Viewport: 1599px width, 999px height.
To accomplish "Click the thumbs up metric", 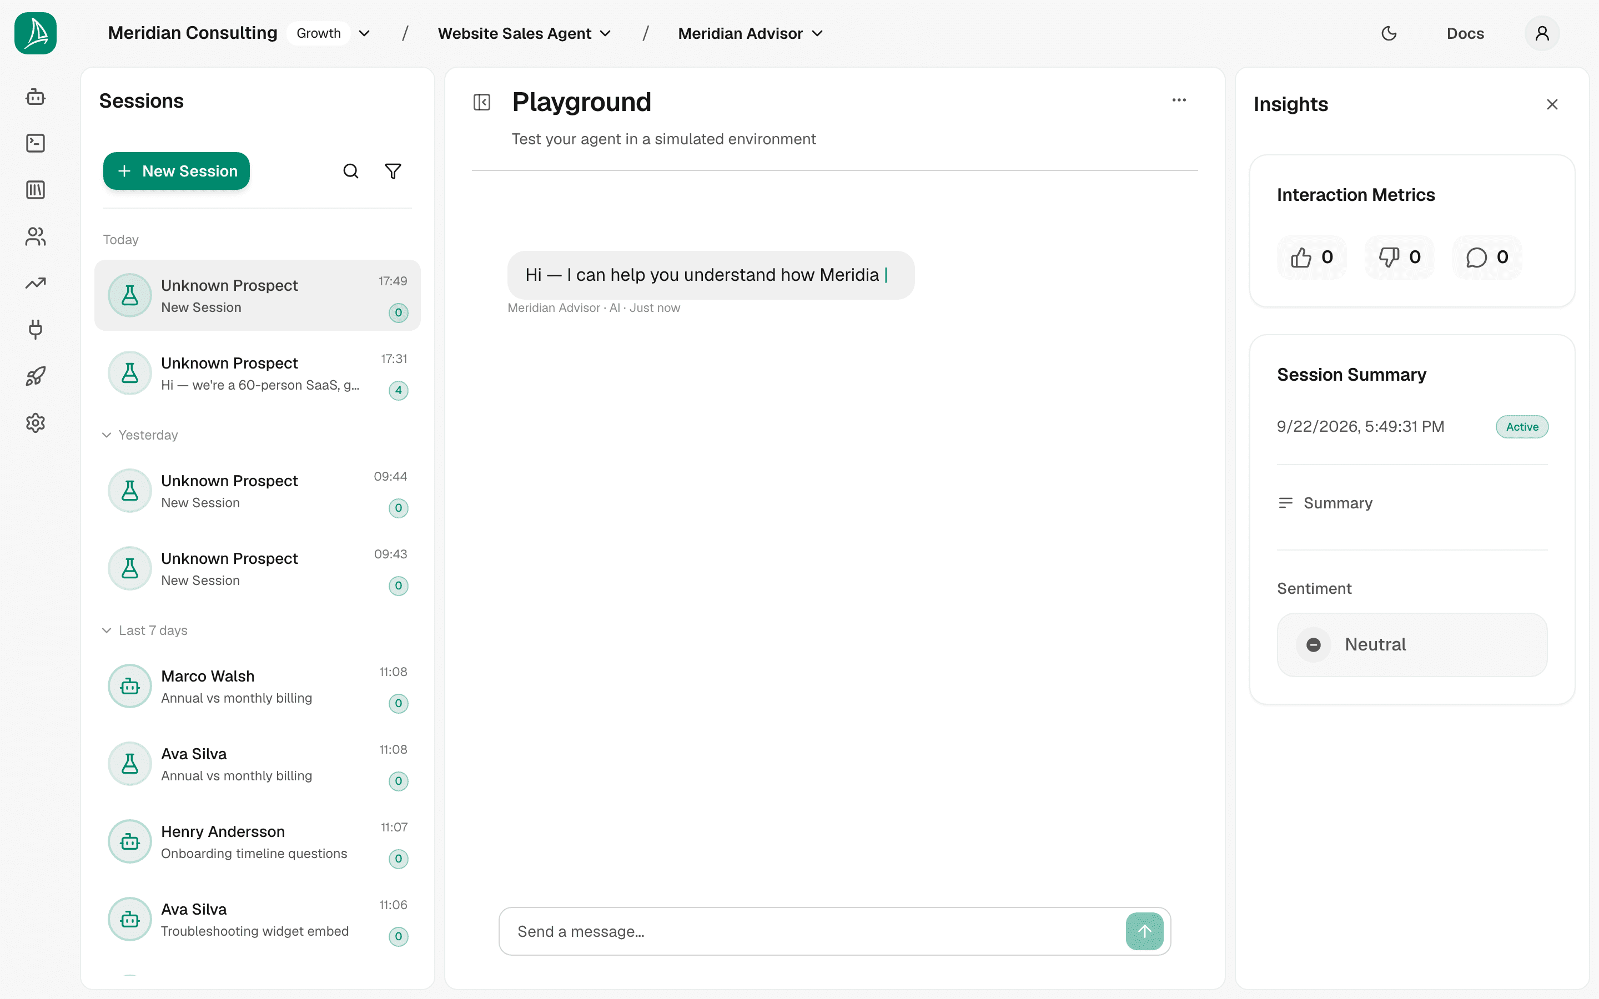I will coord(1313,257).
